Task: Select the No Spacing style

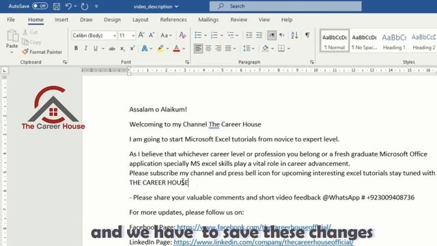Action: (x=364, y=41)
